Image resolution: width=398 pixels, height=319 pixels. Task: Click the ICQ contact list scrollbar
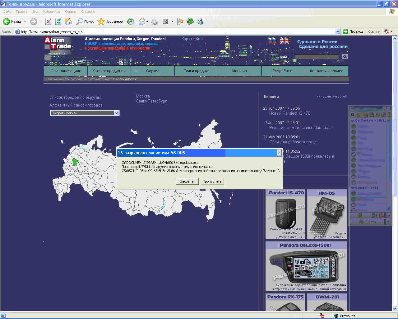388,164
